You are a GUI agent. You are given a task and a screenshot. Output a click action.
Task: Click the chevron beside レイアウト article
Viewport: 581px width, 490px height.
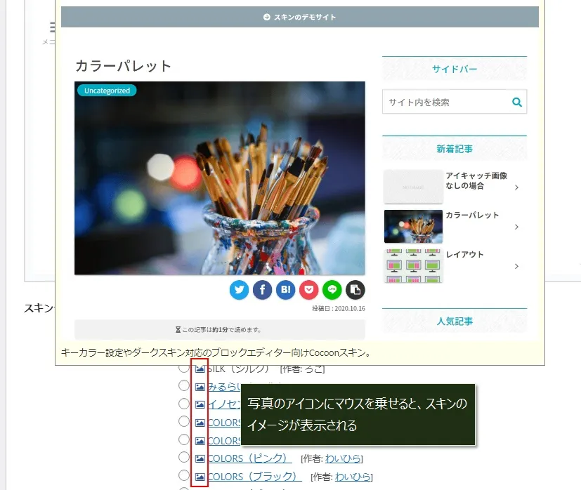[516, 266]
